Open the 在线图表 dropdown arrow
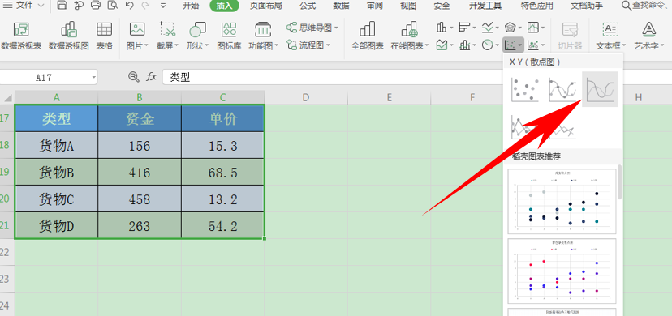This screenshot has height=316, width=672. (x=426, y=45)
